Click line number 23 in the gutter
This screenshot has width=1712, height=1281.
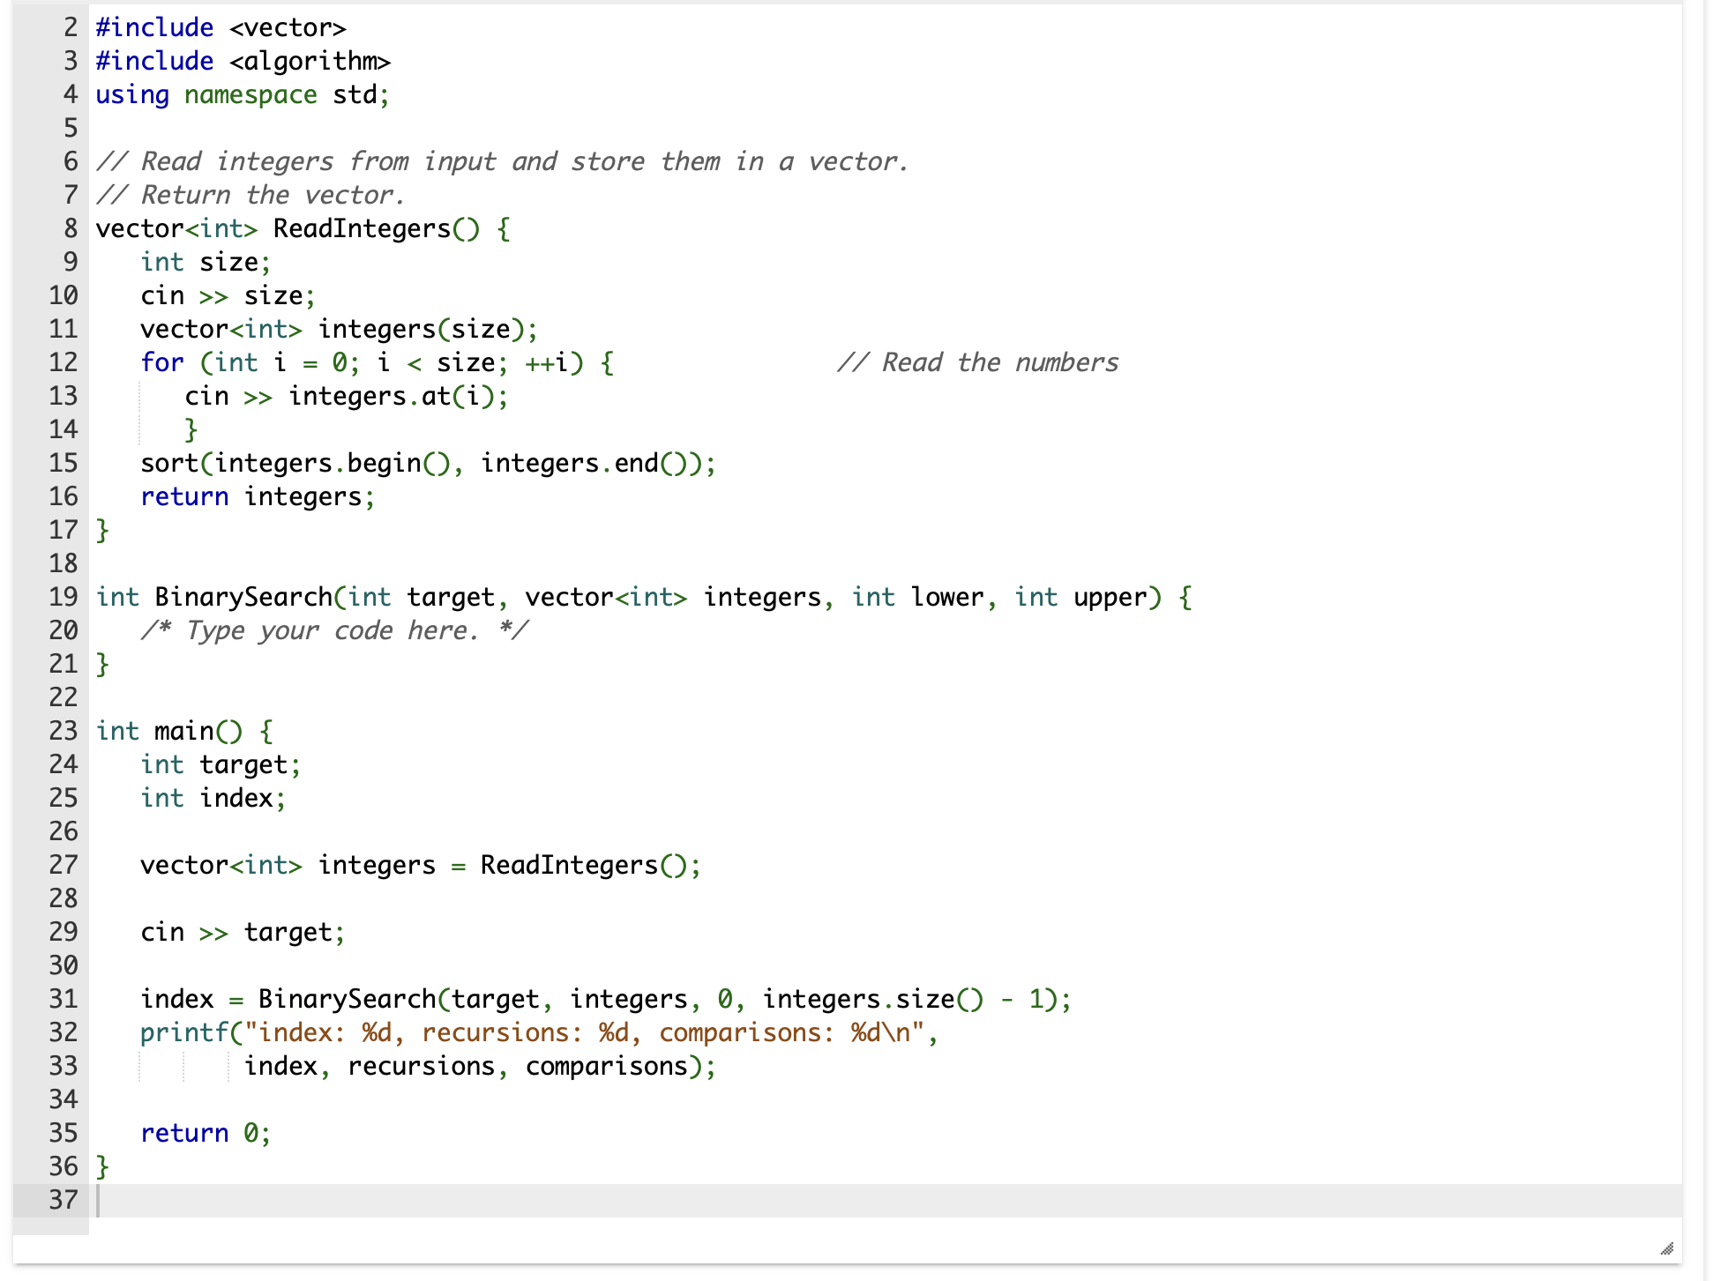point(63,731)
